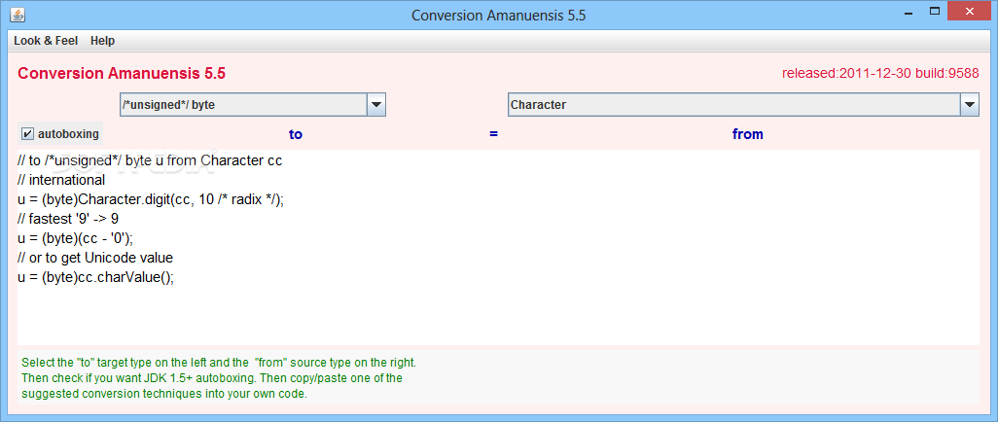This screenshot has width=998, height=422.
Task: Click the "// international" comment line
Action: (61, 180)
